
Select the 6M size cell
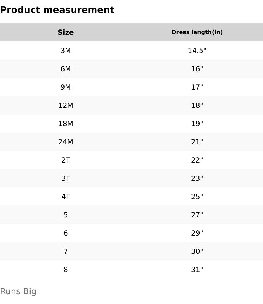[x=66, y=69]
